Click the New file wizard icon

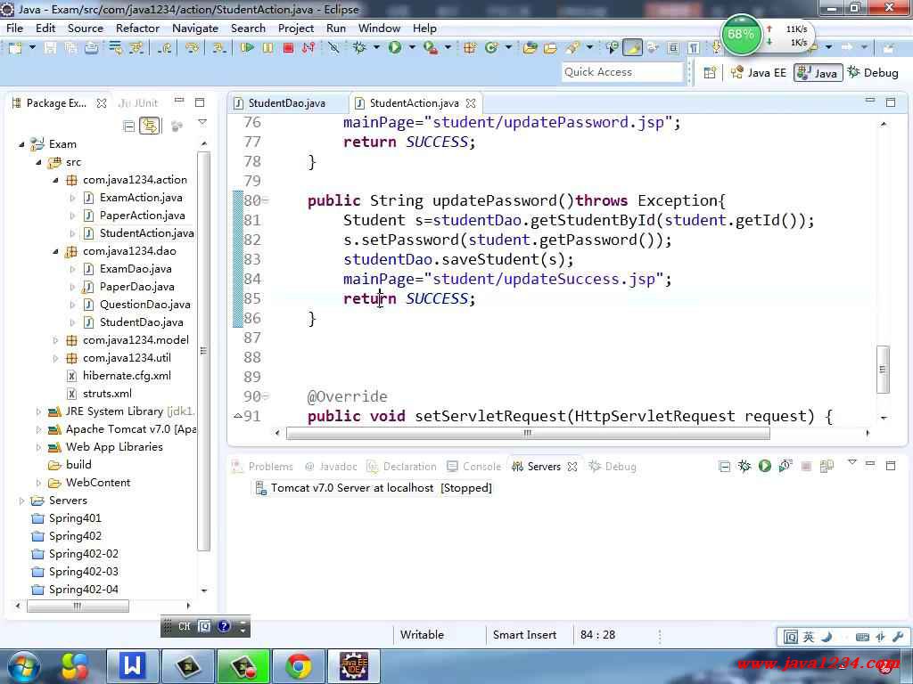[x=15, y=48]
